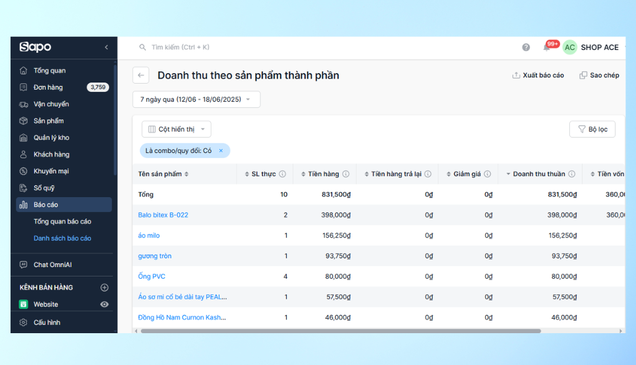Image resolution: width=636 pixels, height=365 pixels.
Task: Click the Xuất báo cáo button
Action: pyautogui.click(x=538, y=75)
